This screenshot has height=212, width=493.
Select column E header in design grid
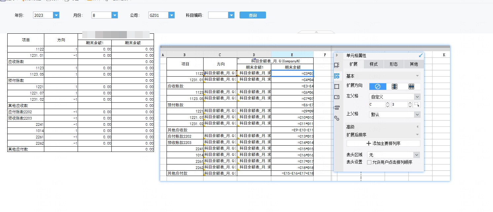click(292, 55)
